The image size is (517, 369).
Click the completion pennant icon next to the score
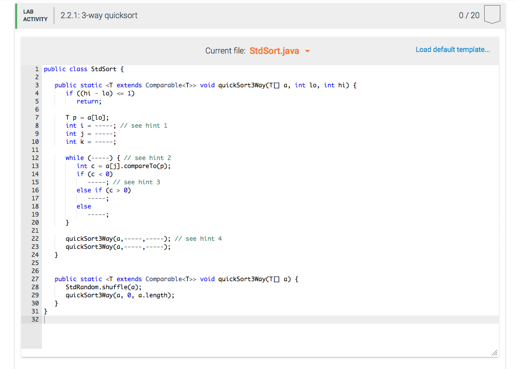pyautogui.click(x=492, y=15)
